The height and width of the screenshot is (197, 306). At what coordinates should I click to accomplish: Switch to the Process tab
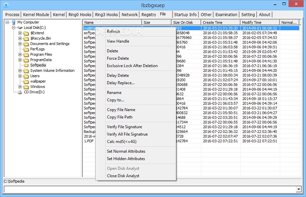tap(12, 15)
